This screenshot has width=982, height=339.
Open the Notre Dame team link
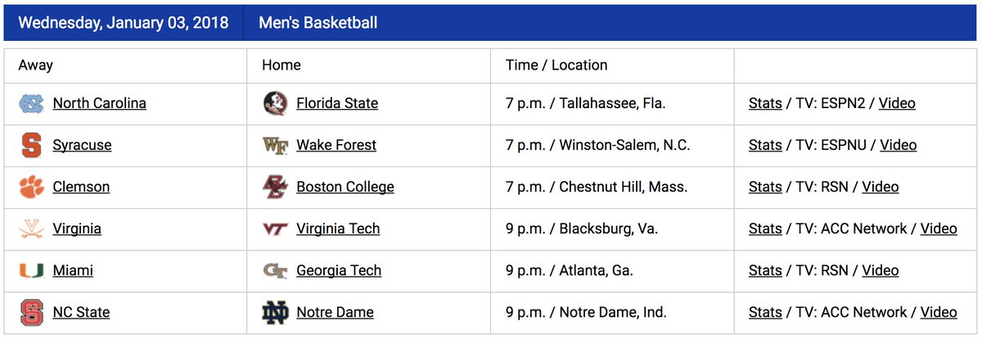point(335,312)
